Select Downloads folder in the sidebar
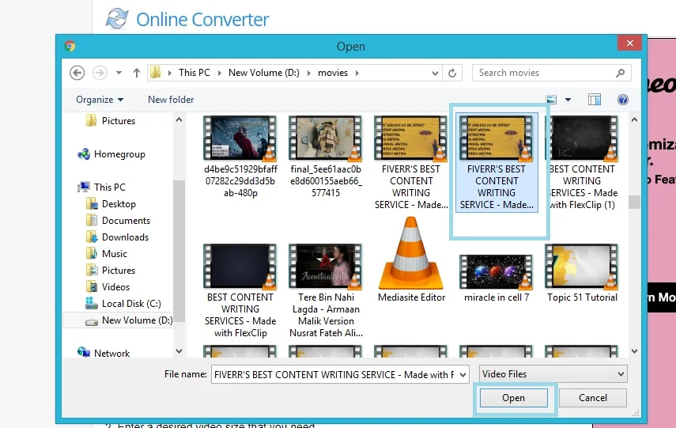This screenshot has height=428, width=676. (x=125, y=237)
